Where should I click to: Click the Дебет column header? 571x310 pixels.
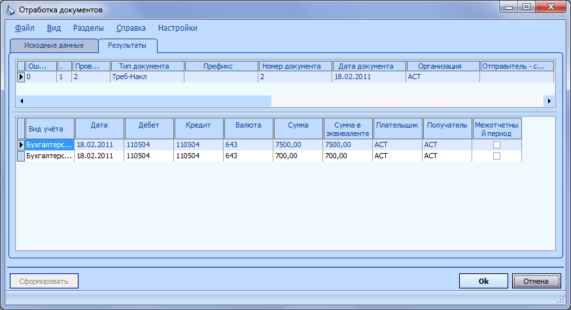click(149, 129)
